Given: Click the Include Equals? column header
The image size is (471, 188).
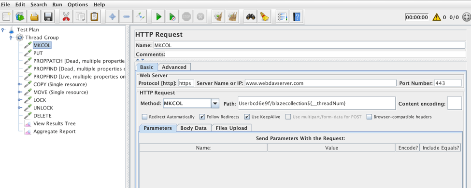Looking at the screenshot, I should pyautogui.click(x=441, y=148).
